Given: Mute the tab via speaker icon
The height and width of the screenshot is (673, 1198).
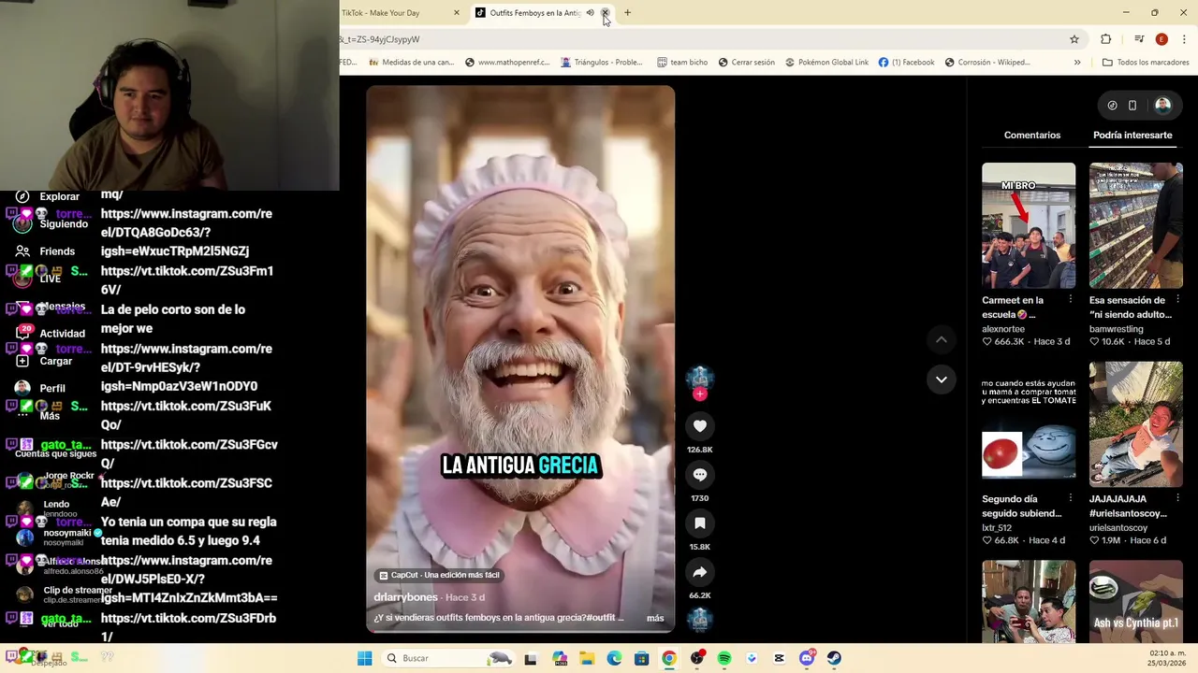Looking at the screenshot, I should (x=590, y=13).
